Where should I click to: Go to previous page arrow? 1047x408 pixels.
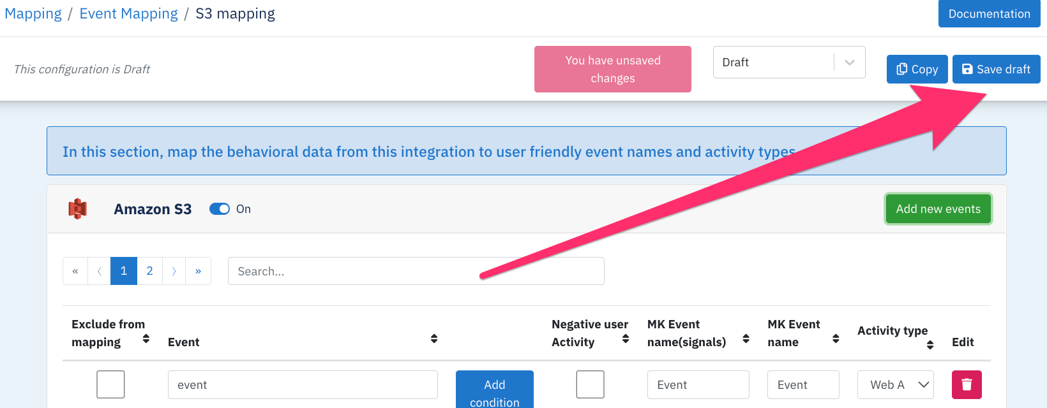99,271
